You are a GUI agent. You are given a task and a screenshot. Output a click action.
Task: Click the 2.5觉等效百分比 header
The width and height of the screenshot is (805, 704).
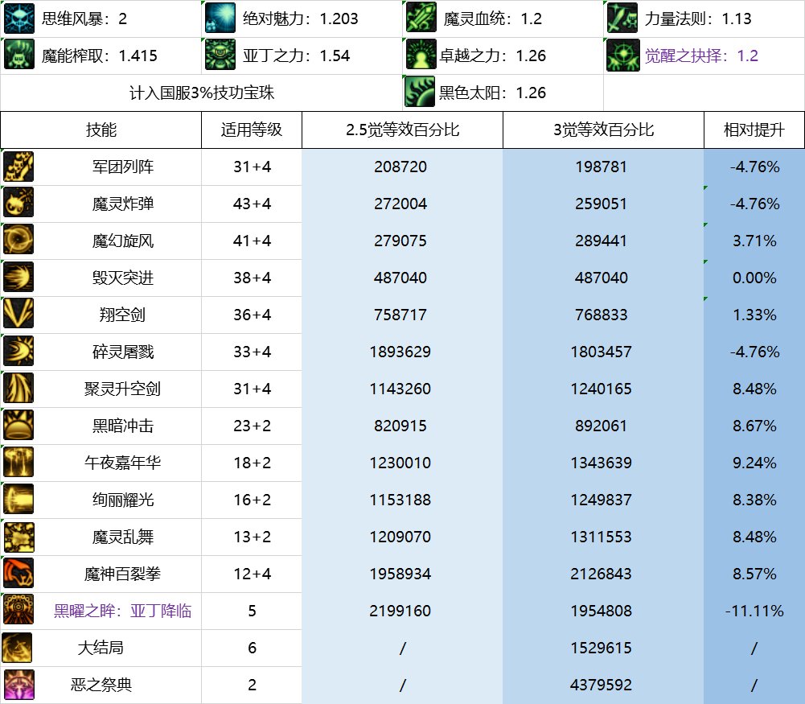pyautogui.click(x=402, y=130)
